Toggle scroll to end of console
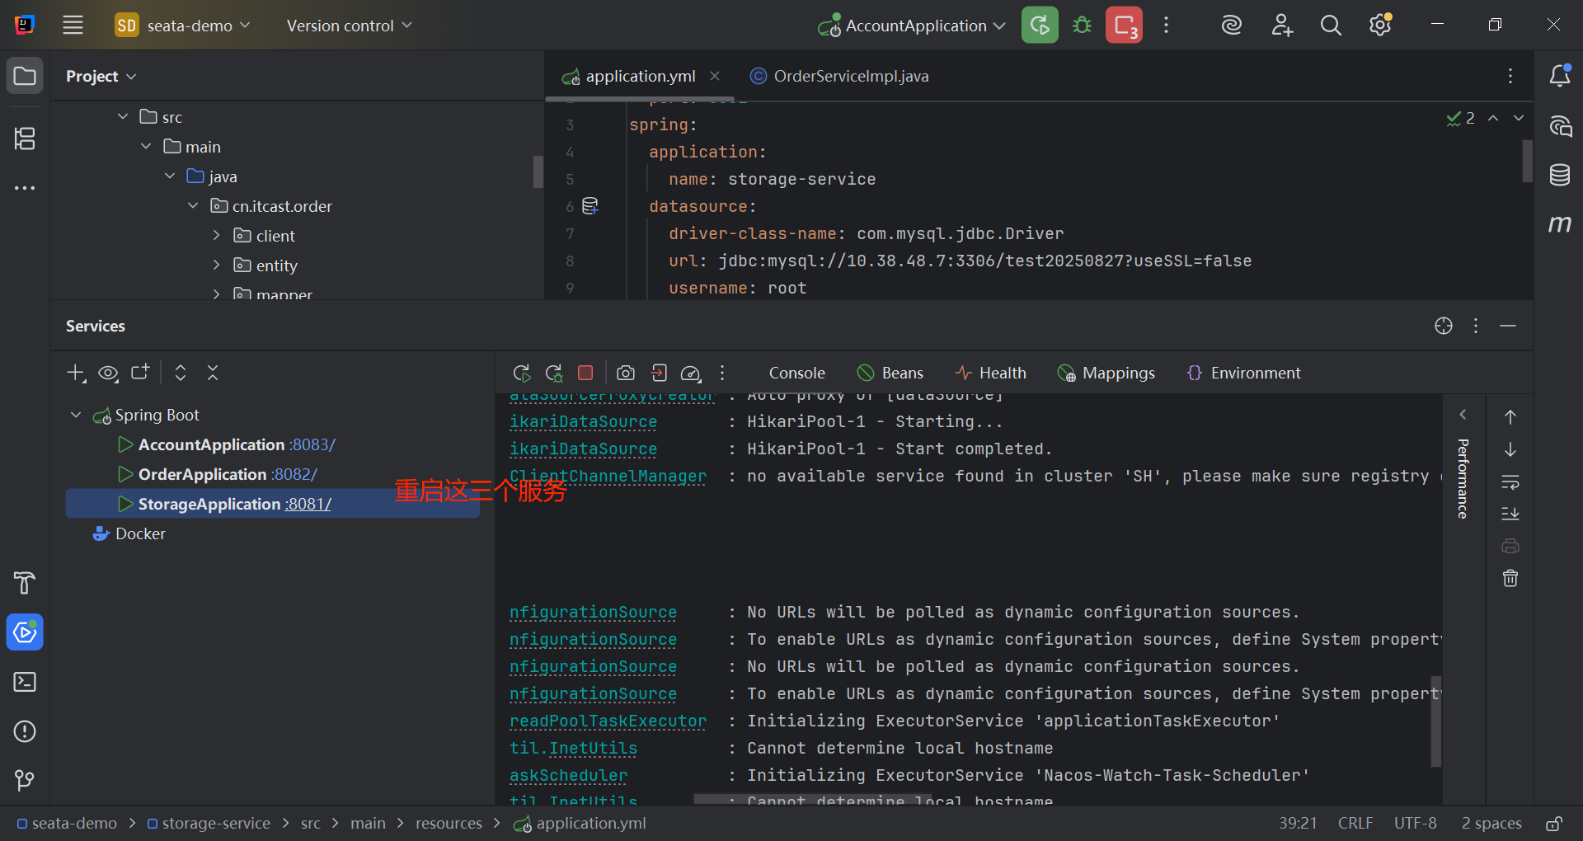 pos(1510,514)
